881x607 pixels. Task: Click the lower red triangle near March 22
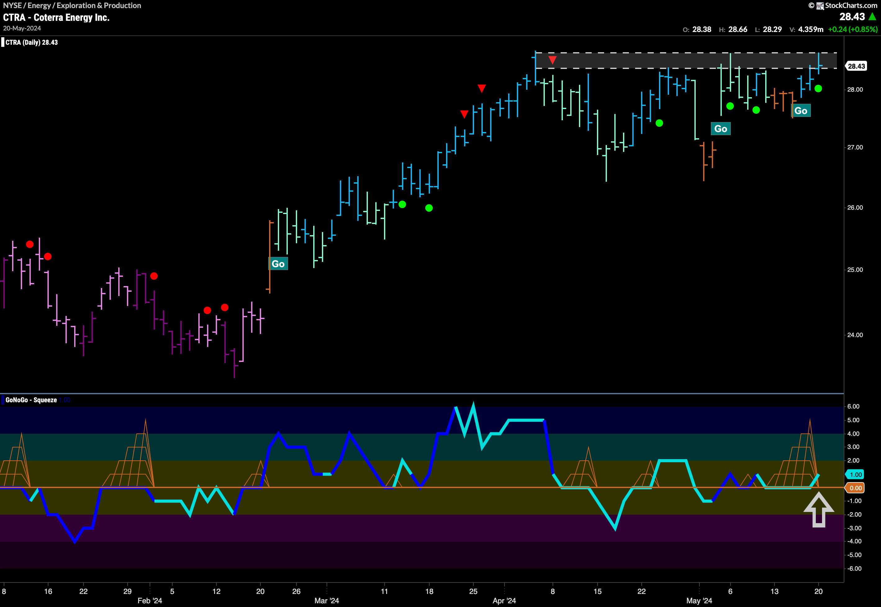[x=464, y=114]
